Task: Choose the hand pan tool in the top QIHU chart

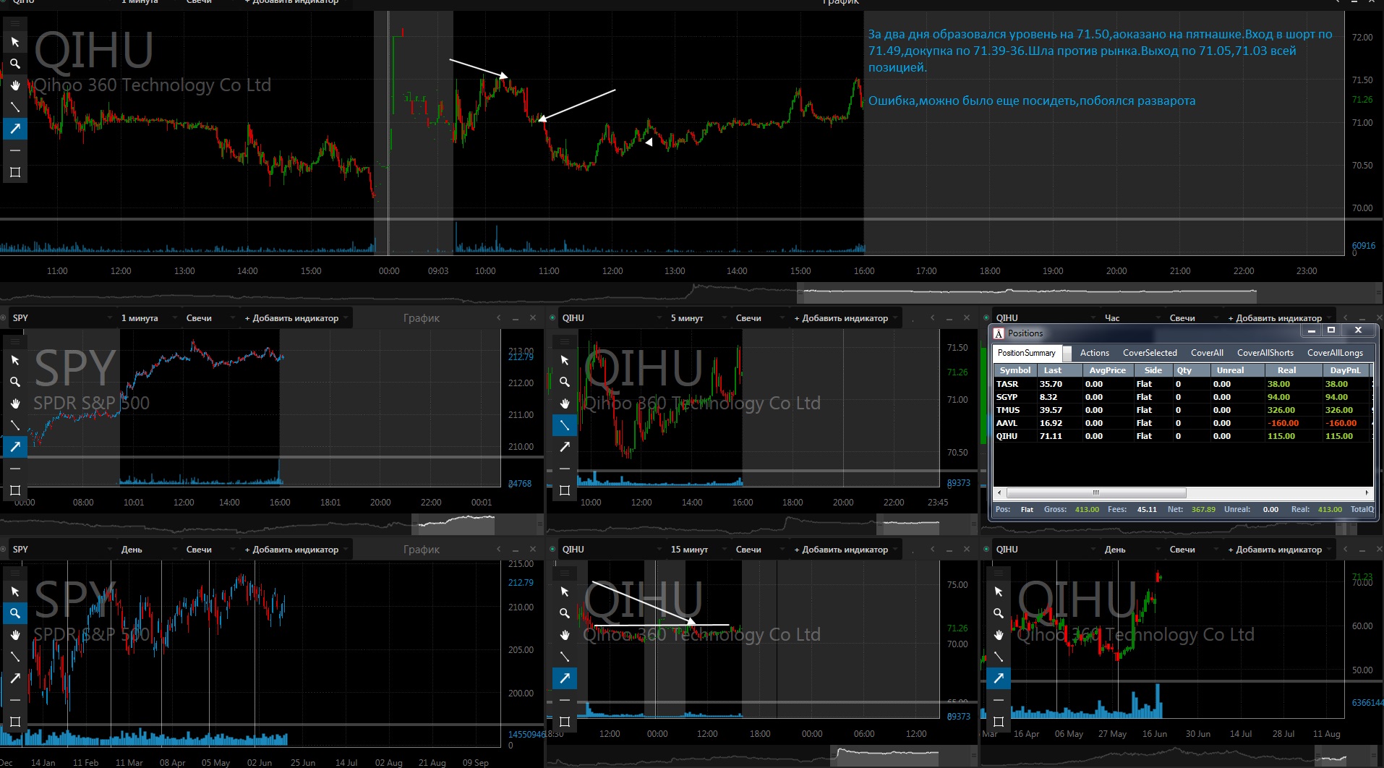Action: [x=14, y=85]
